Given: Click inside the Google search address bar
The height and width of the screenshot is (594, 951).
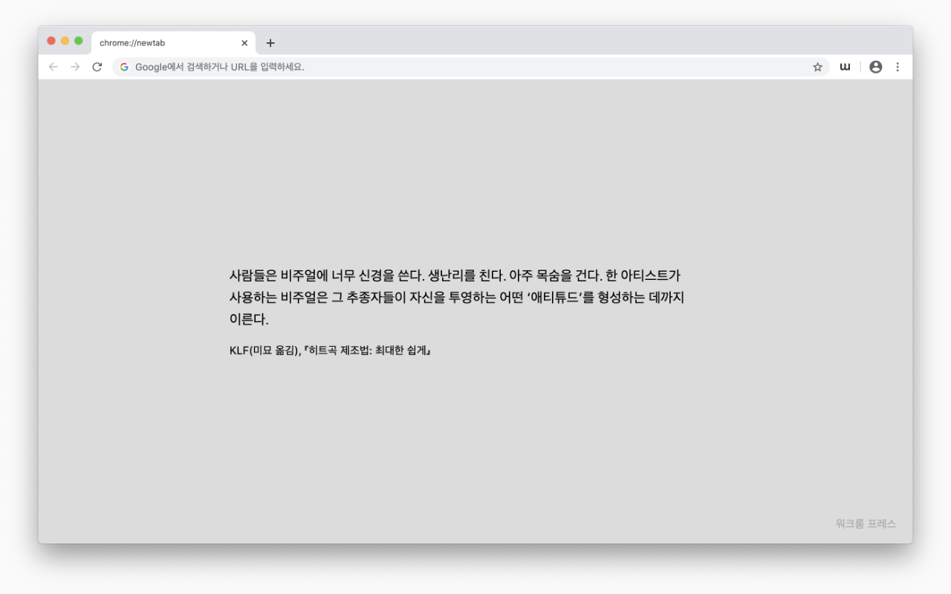Looking at the screenshot, I should [371, 66].
